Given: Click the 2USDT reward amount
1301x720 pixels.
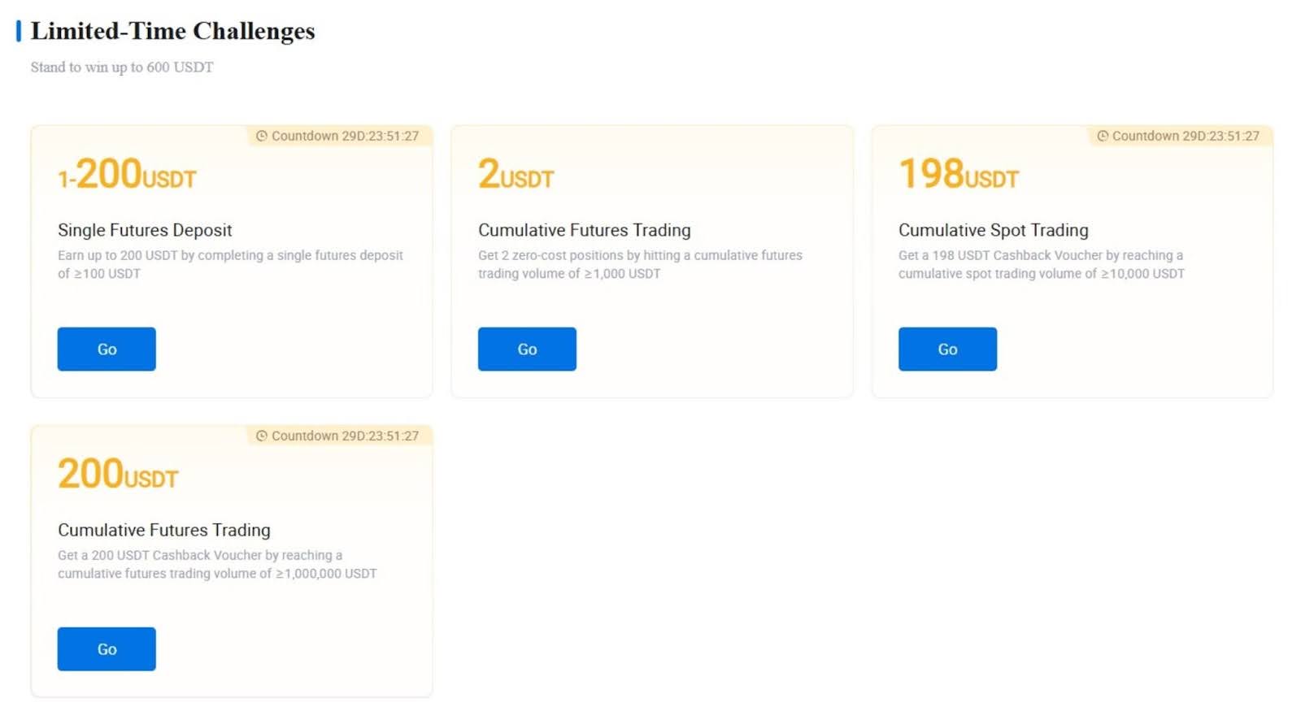Looking at the screenshot, I should coord(516,175).
